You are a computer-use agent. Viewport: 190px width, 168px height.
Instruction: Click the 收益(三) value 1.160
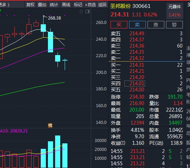click(x=138, y=143)
